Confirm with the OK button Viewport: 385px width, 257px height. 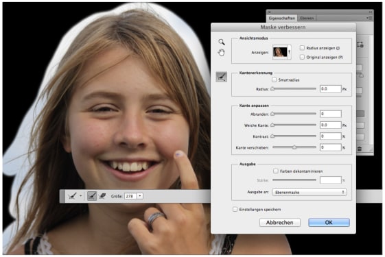[329, 223]
